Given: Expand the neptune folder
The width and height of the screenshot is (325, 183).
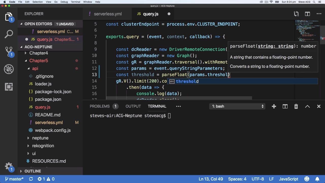Looking at the screenshot, I should click(x=40, y=138).
